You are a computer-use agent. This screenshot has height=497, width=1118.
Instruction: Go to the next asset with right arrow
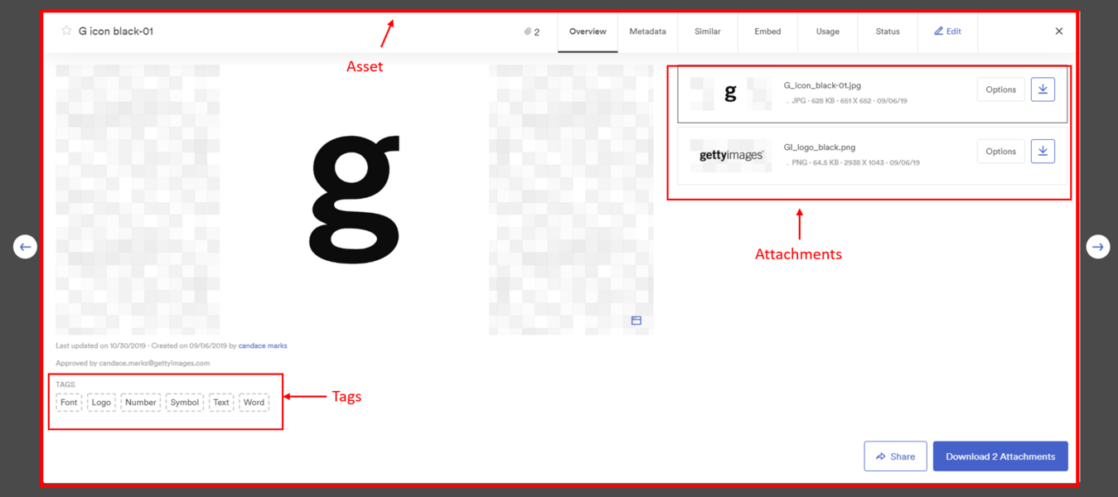click(1098, 246)
